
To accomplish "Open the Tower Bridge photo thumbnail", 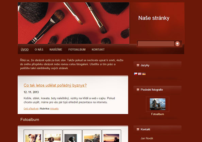I will [157, 104].
